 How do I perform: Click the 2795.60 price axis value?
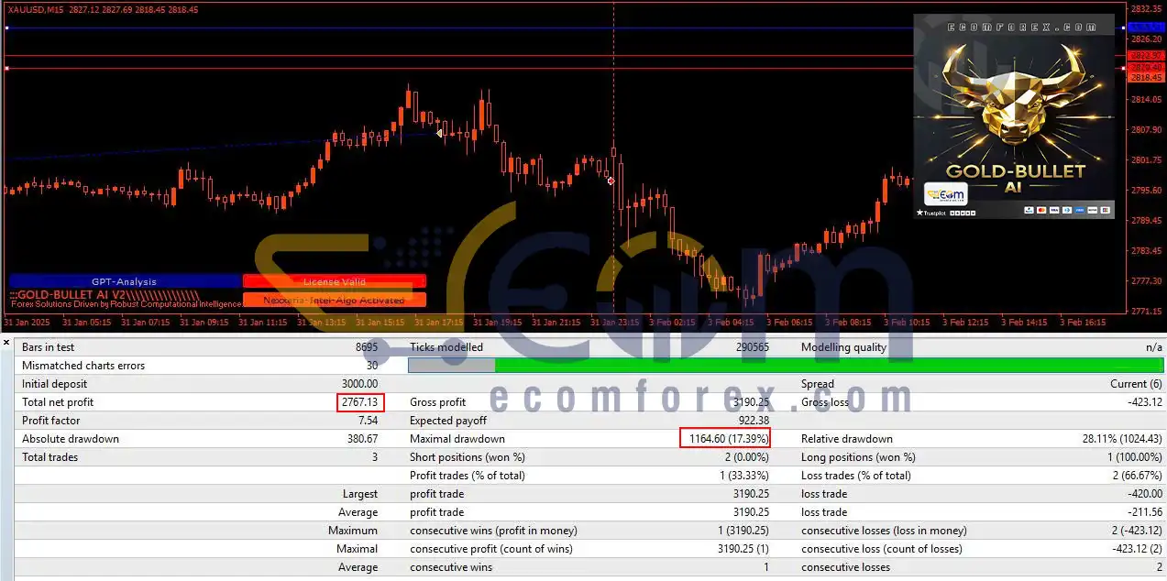tap(1146, 191)
